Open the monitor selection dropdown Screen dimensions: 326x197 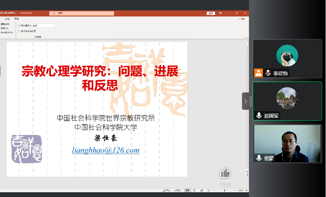tap(57, 26)
